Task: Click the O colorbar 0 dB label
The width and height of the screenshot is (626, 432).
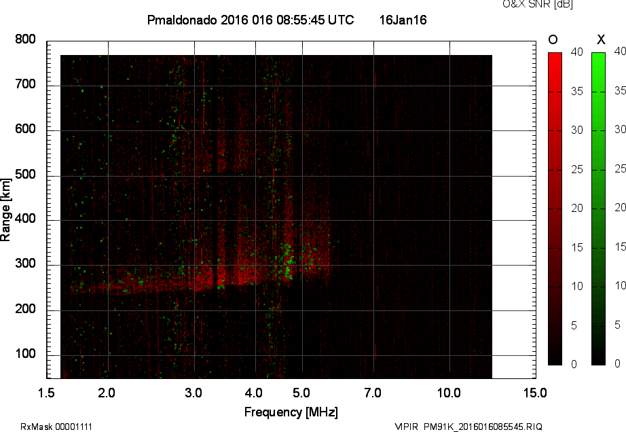Action: tap(574, 364)
